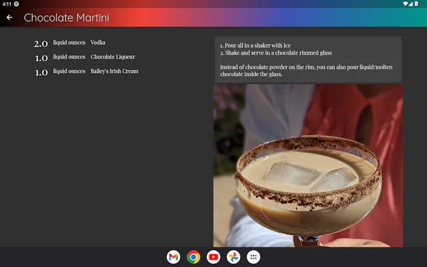
Task: Tap liquid ounces unit beside Bailey's Irish Cream
Action: point(69,71)
